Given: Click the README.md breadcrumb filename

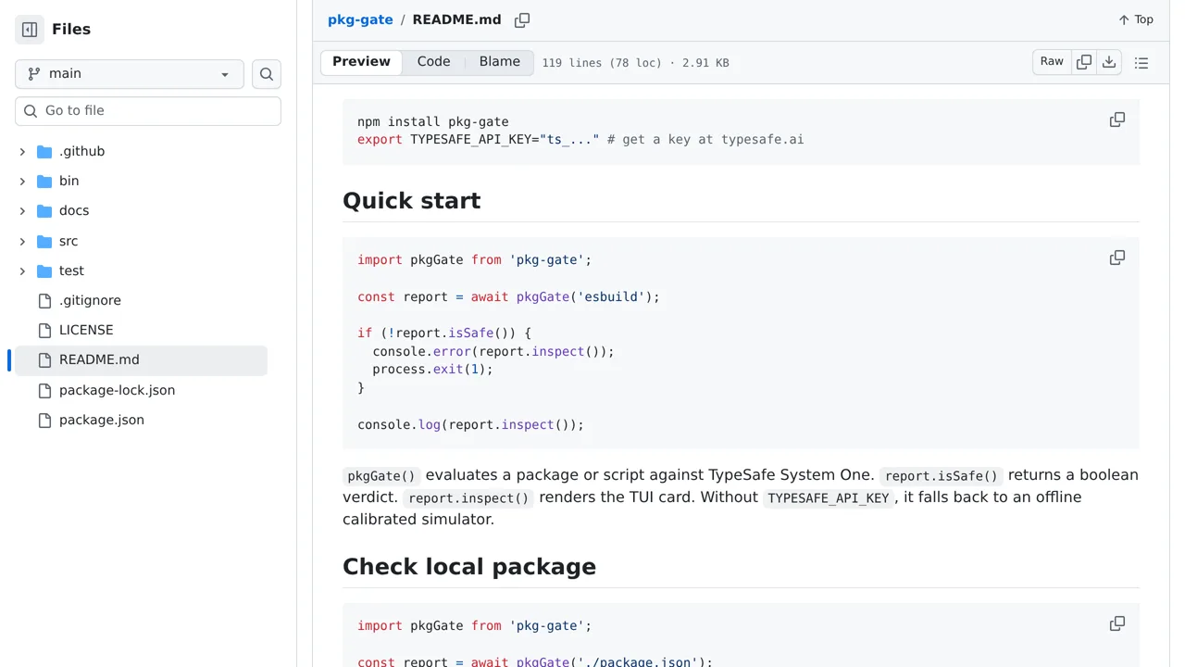Looking at the screenshot, I should point(457,20).
